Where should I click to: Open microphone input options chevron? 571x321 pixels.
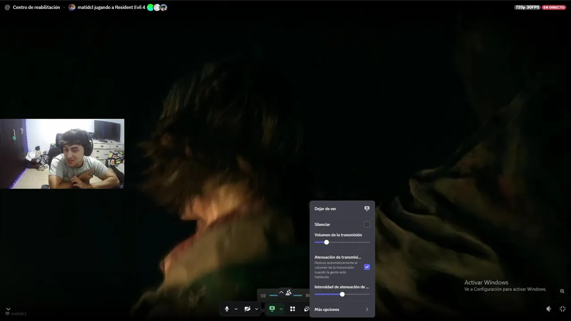(236, 309)
